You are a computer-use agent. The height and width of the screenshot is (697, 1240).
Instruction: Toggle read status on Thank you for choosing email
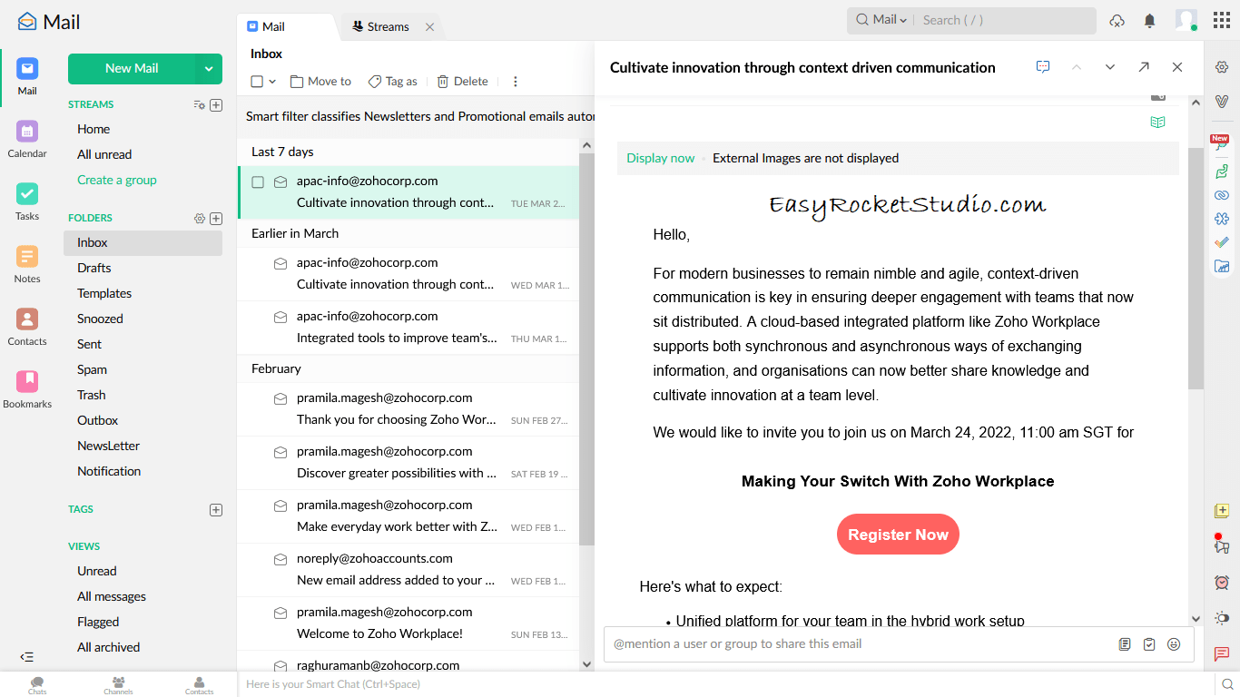tap(280, 398)
